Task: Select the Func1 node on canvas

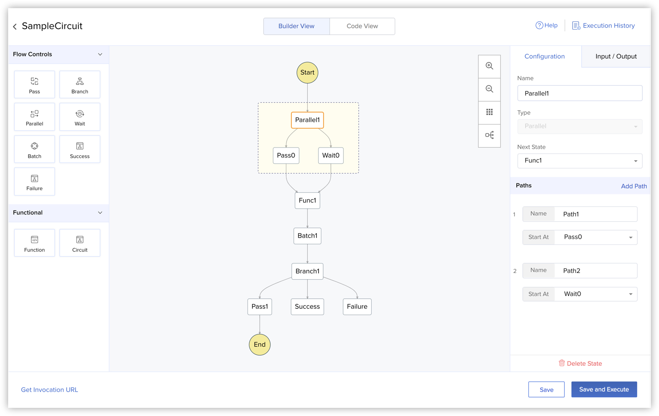Action: tap(307, 201)
